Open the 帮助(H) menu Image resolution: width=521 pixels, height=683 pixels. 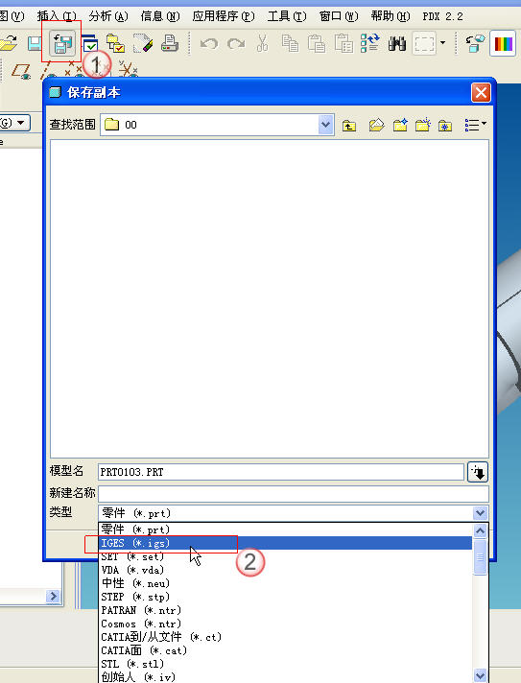391,16
